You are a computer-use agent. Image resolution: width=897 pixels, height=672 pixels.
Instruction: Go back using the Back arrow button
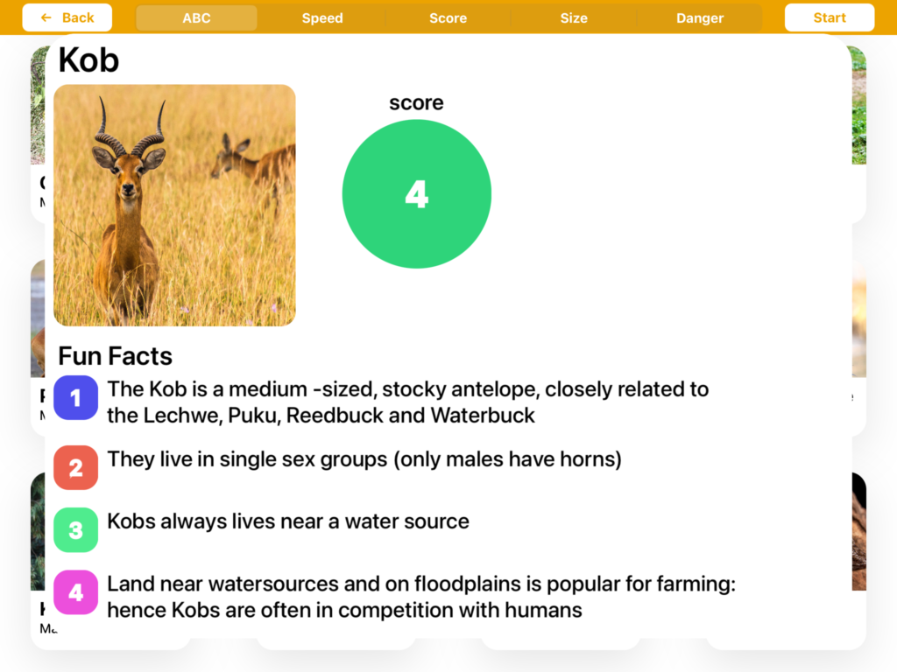click(x=67, y=17)
